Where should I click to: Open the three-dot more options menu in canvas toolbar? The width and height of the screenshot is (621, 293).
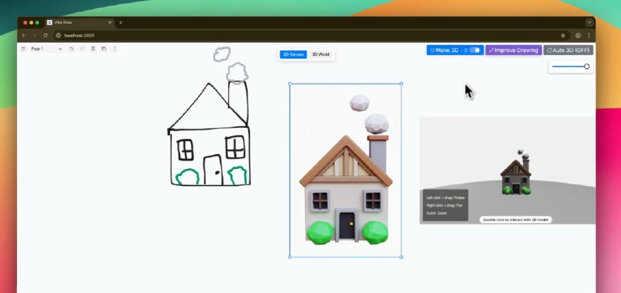coord(115,49)
